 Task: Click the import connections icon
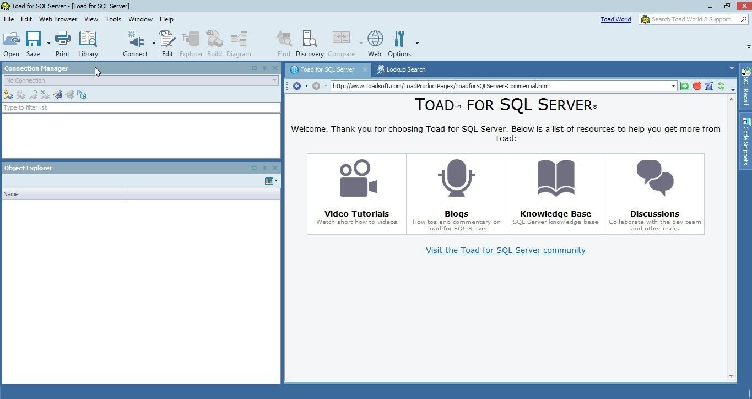[x=57, y=95]
